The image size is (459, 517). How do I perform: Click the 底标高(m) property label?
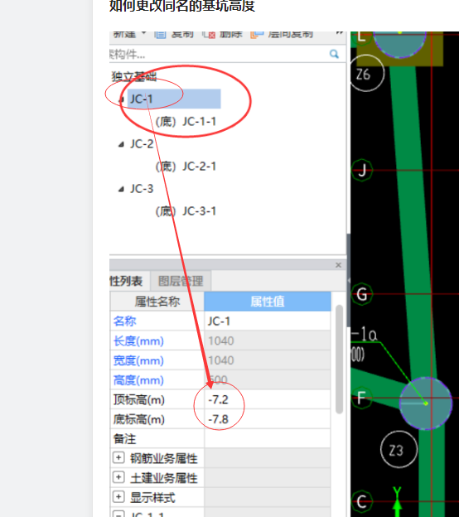[x=139, y=420]
